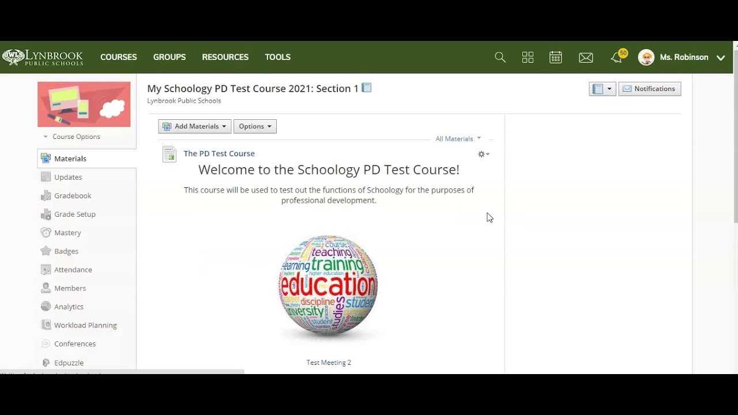The image size is (738, 415).
Task: Expand the Add Materials dropdown
Action: 195,126
